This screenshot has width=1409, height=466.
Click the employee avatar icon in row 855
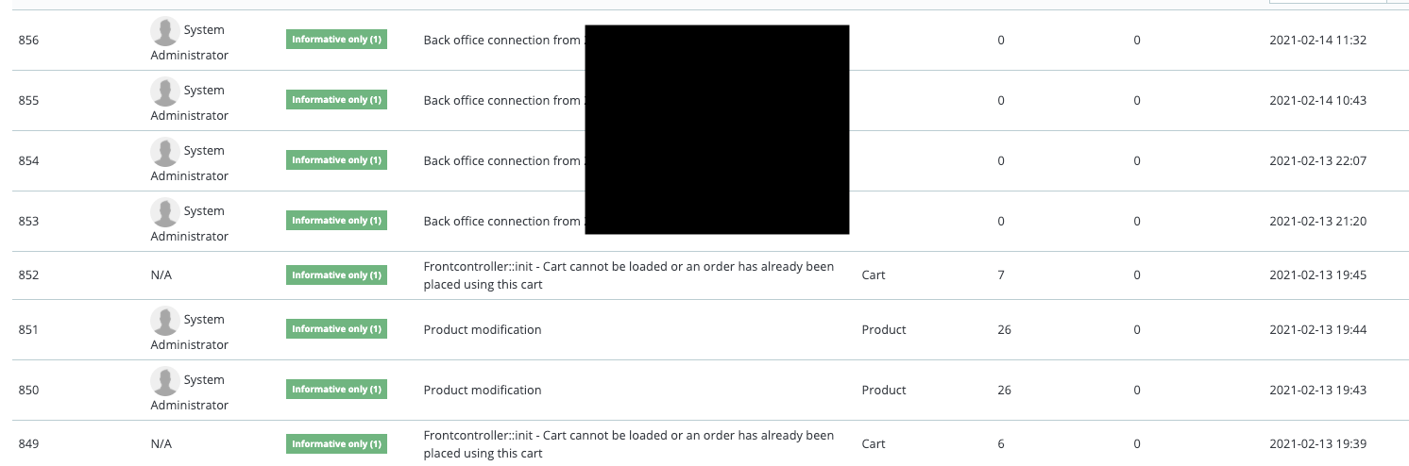point(165,92)
